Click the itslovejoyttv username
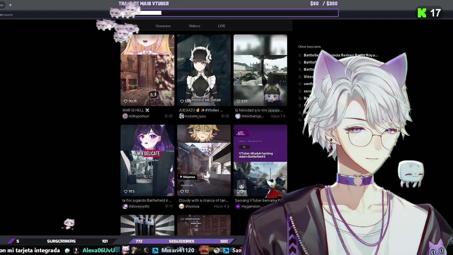 click(x=139, y=206)
